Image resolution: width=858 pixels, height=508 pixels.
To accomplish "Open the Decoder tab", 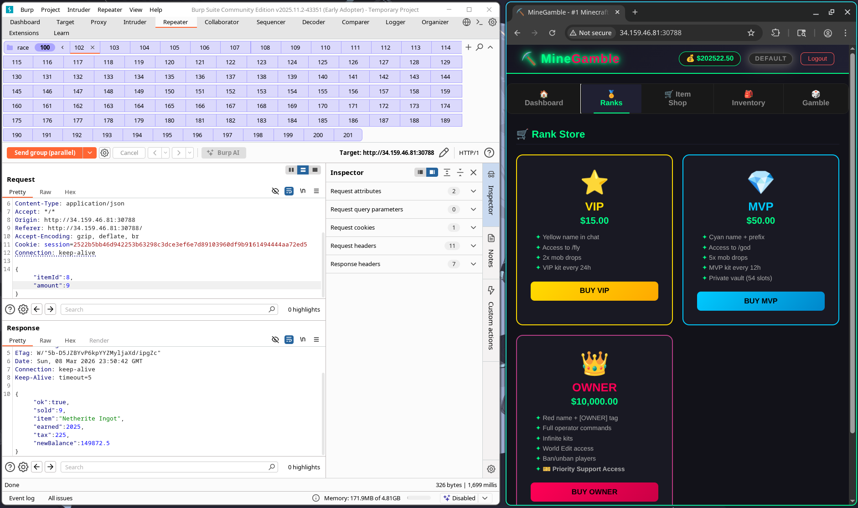I will point(314,22).
